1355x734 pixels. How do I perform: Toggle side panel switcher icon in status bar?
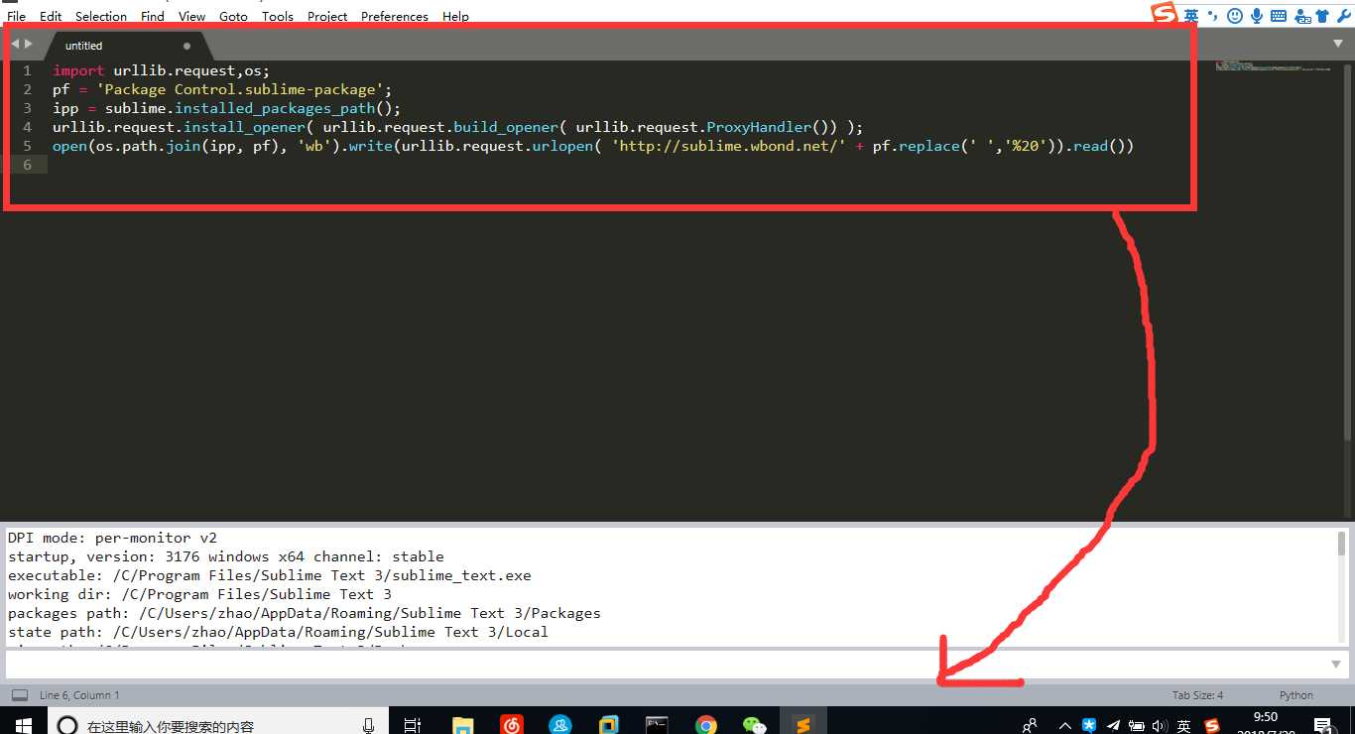(19, 695)
